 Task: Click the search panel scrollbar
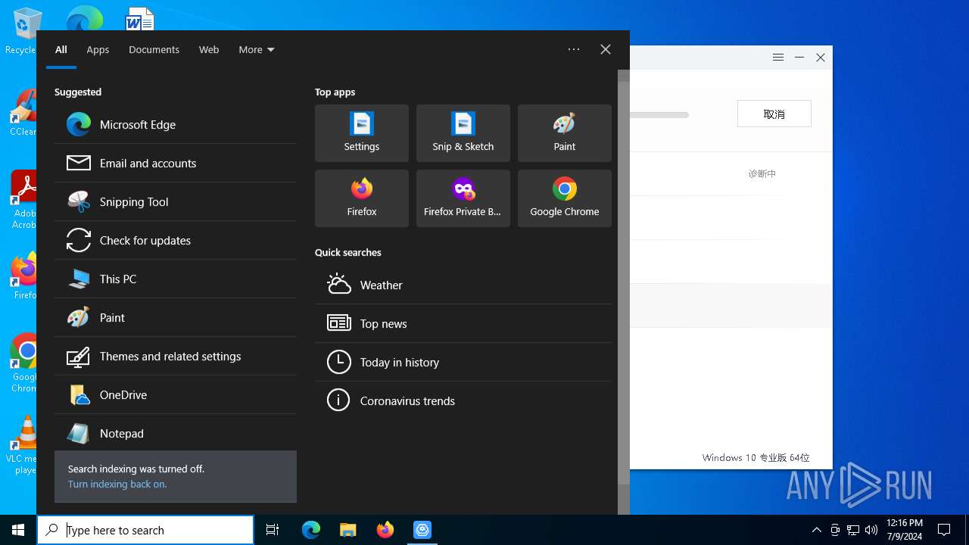[x=624, y=284]
